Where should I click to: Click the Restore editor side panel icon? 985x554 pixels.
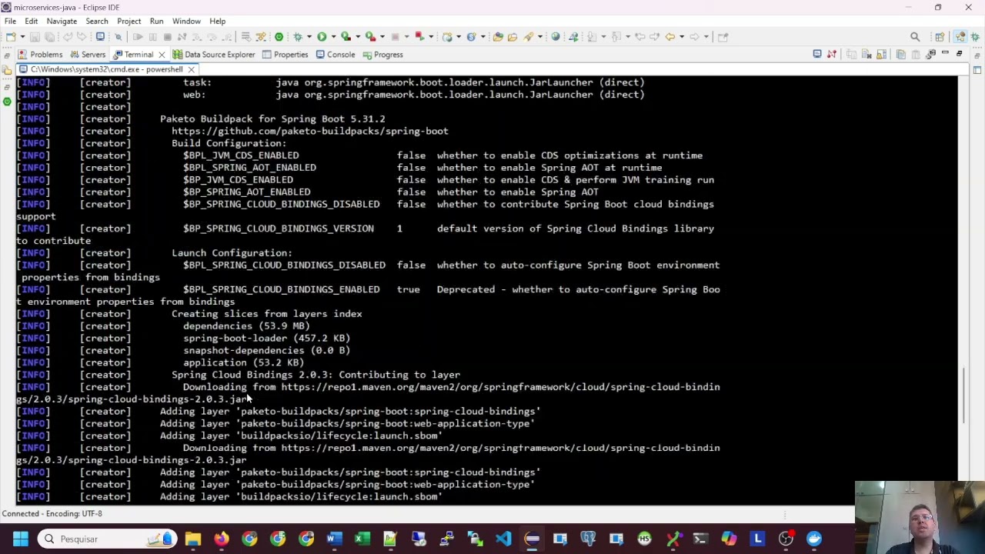tap(977, 55)
